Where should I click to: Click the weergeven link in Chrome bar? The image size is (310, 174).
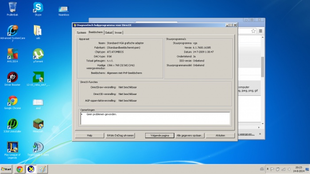point(246,134)
